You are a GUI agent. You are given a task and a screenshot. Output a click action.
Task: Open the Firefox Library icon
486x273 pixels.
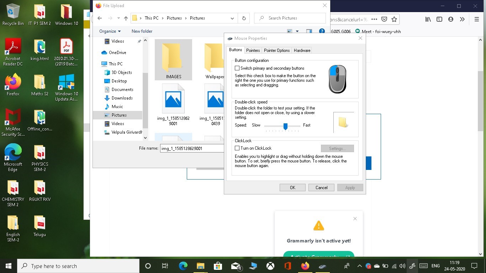tap(428, 19)
